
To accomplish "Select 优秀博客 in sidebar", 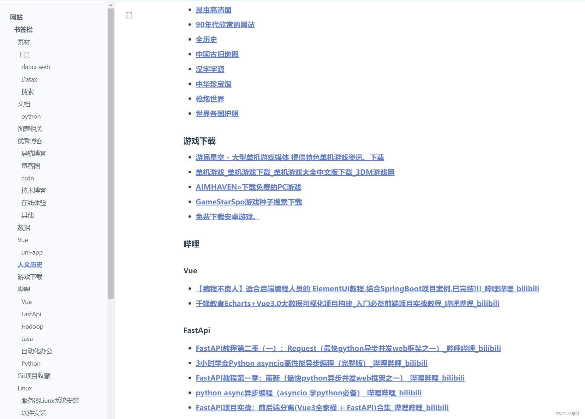I will coord(30,141).
